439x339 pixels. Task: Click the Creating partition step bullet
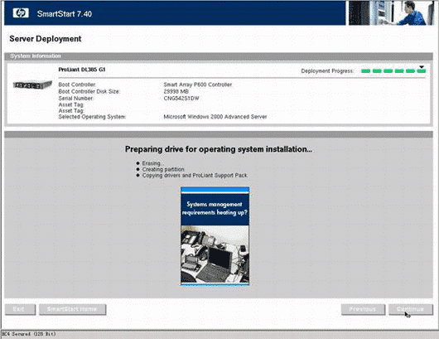137,169
